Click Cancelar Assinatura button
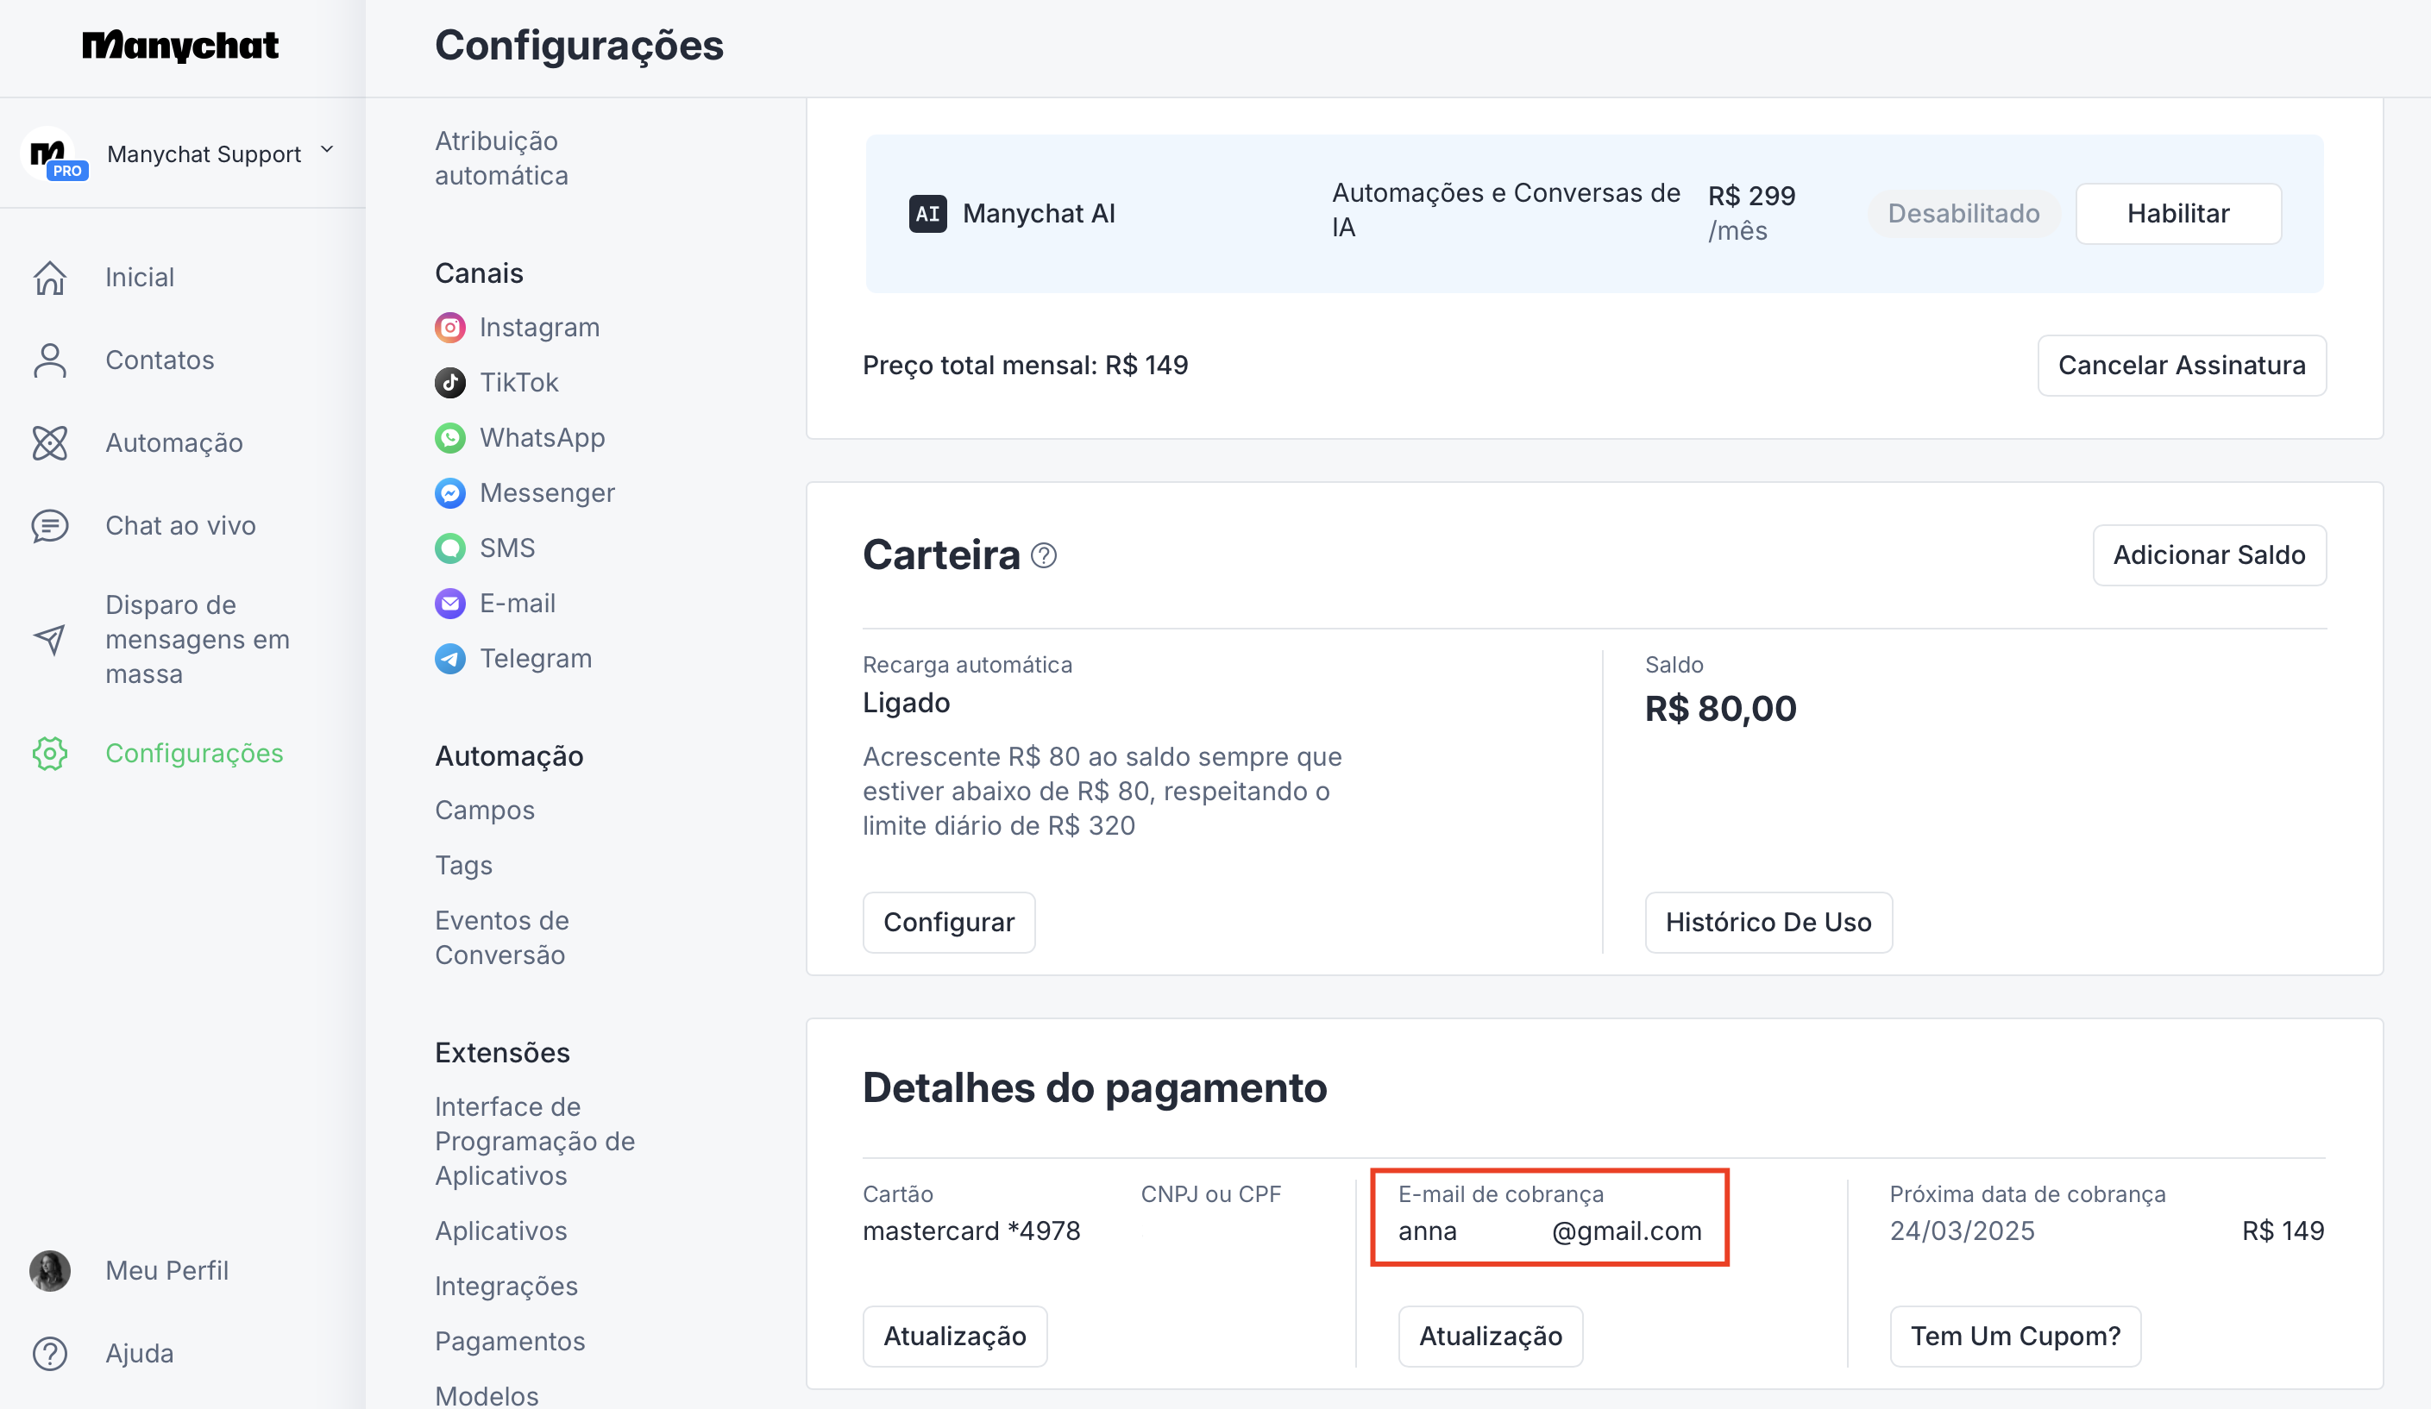Image resolution: width=2431 pixels, height=1409 pixels. (x=2181, y=366)
